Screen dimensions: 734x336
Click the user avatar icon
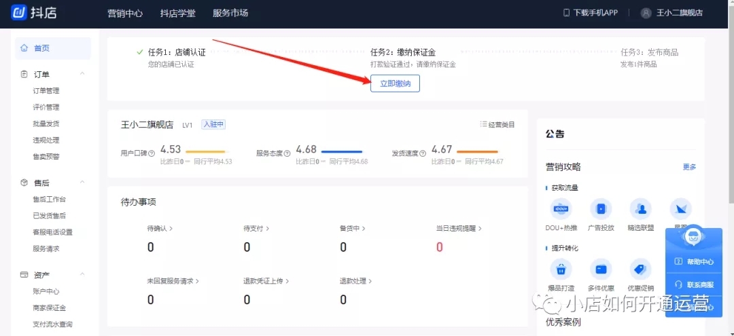click(x=646, y=13)
